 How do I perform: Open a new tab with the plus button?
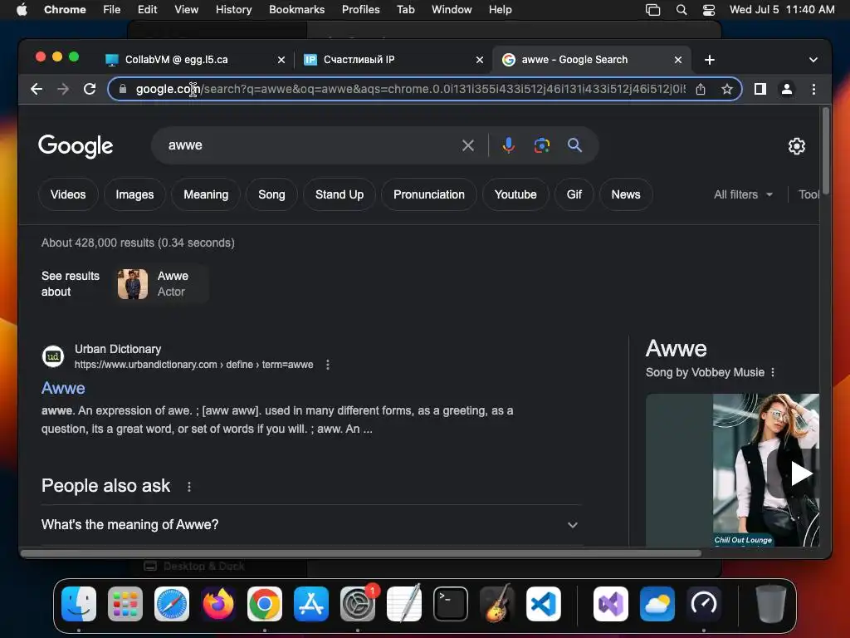point(709,60)
